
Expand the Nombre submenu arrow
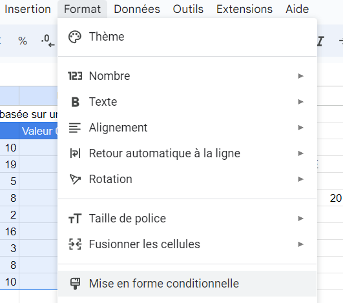coord(301,76)
